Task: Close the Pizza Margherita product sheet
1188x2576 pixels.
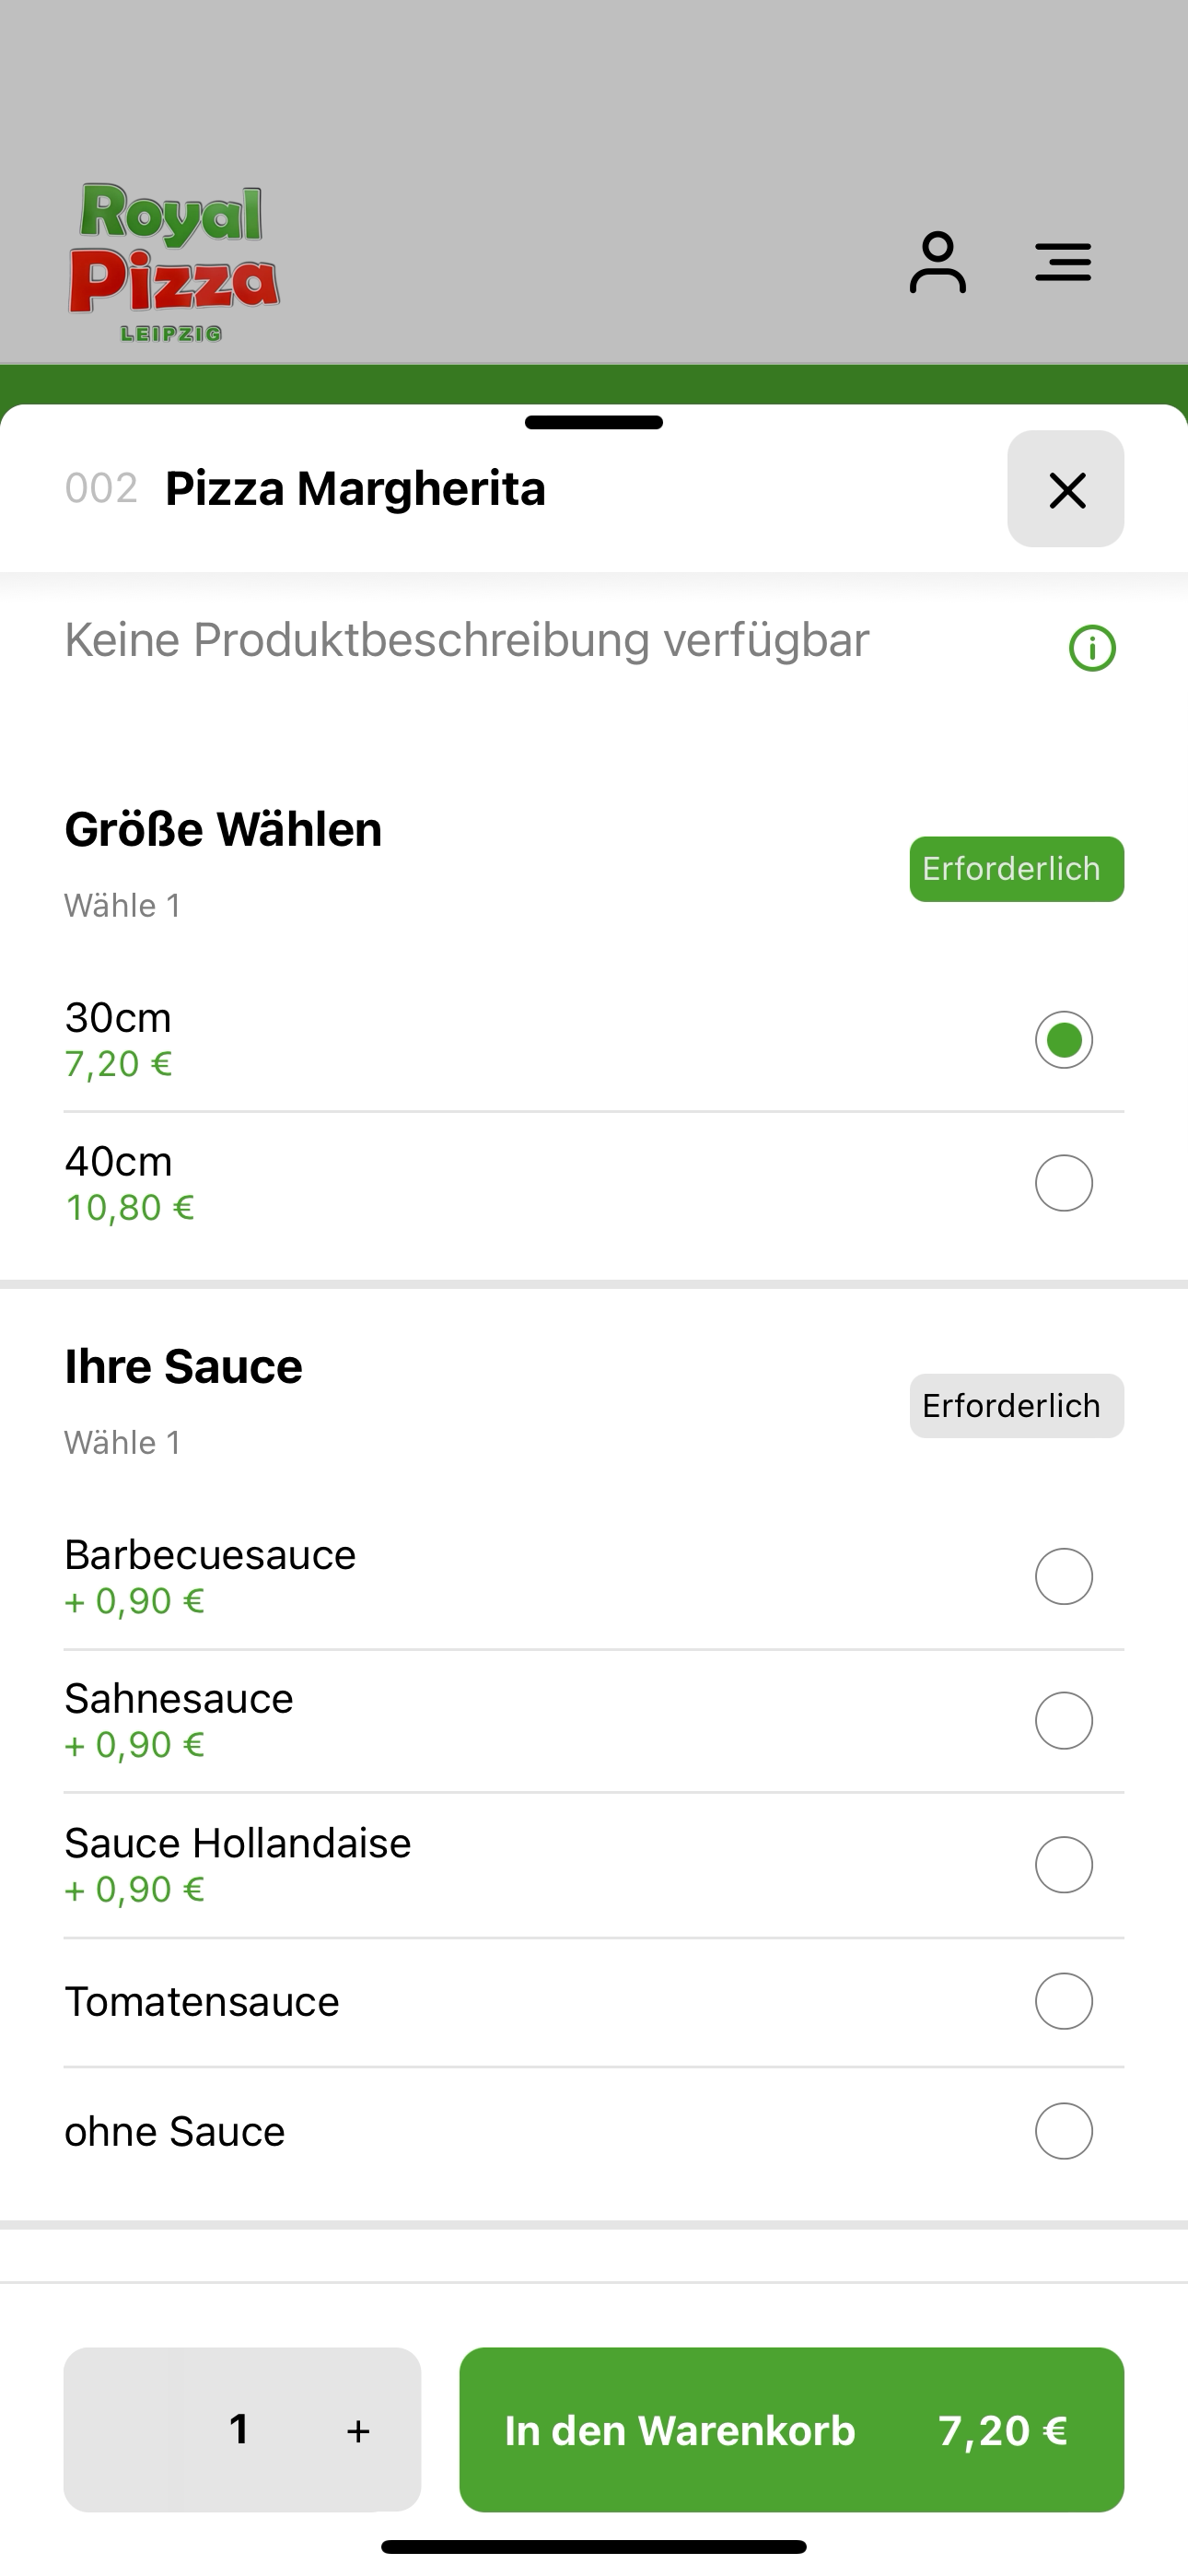Action: pyautogui.click(x=1066, y=489)
